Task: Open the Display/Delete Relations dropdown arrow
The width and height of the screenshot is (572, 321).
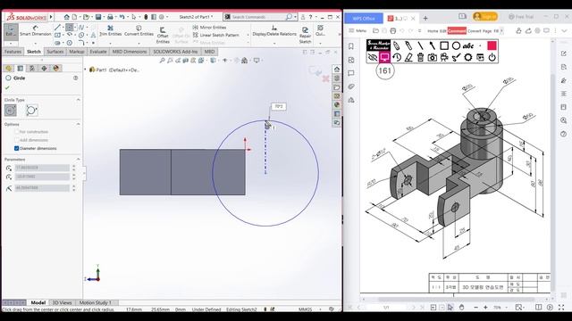Action: pos(274,44)
